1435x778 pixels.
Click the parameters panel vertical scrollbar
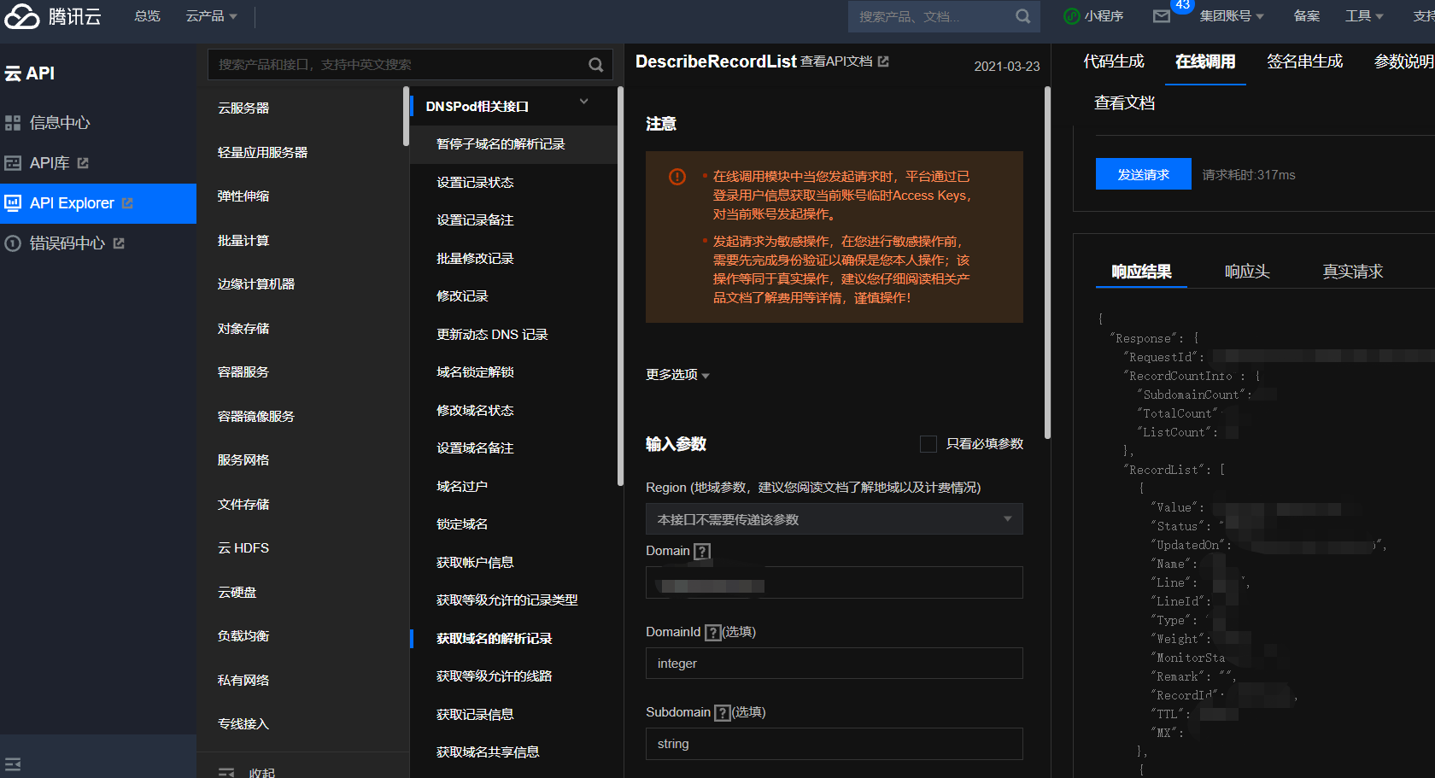point(1047,263)
